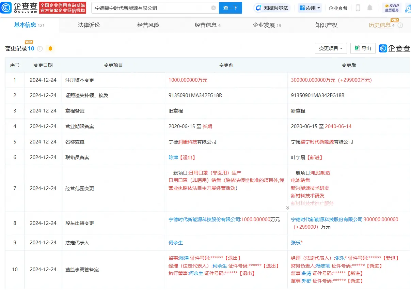This screenshot has width=411, height=290.
Task: Click the 企业套餐 menu item
Action: [x=338, y=7]
